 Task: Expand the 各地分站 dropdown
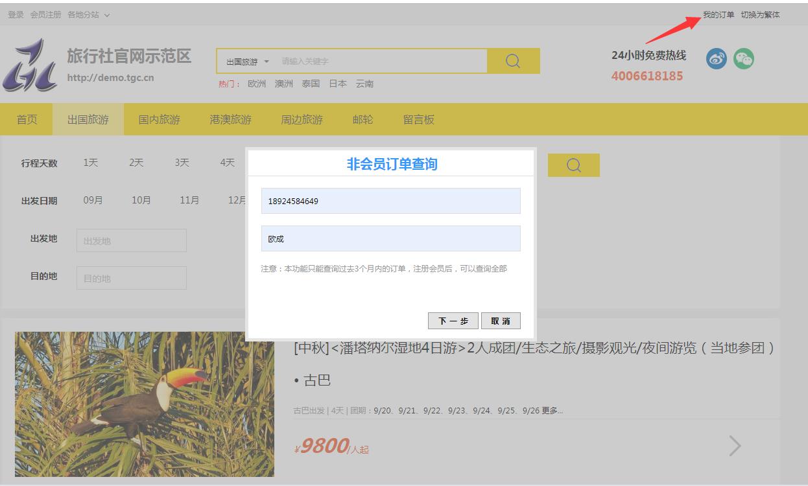coord(89,14)
